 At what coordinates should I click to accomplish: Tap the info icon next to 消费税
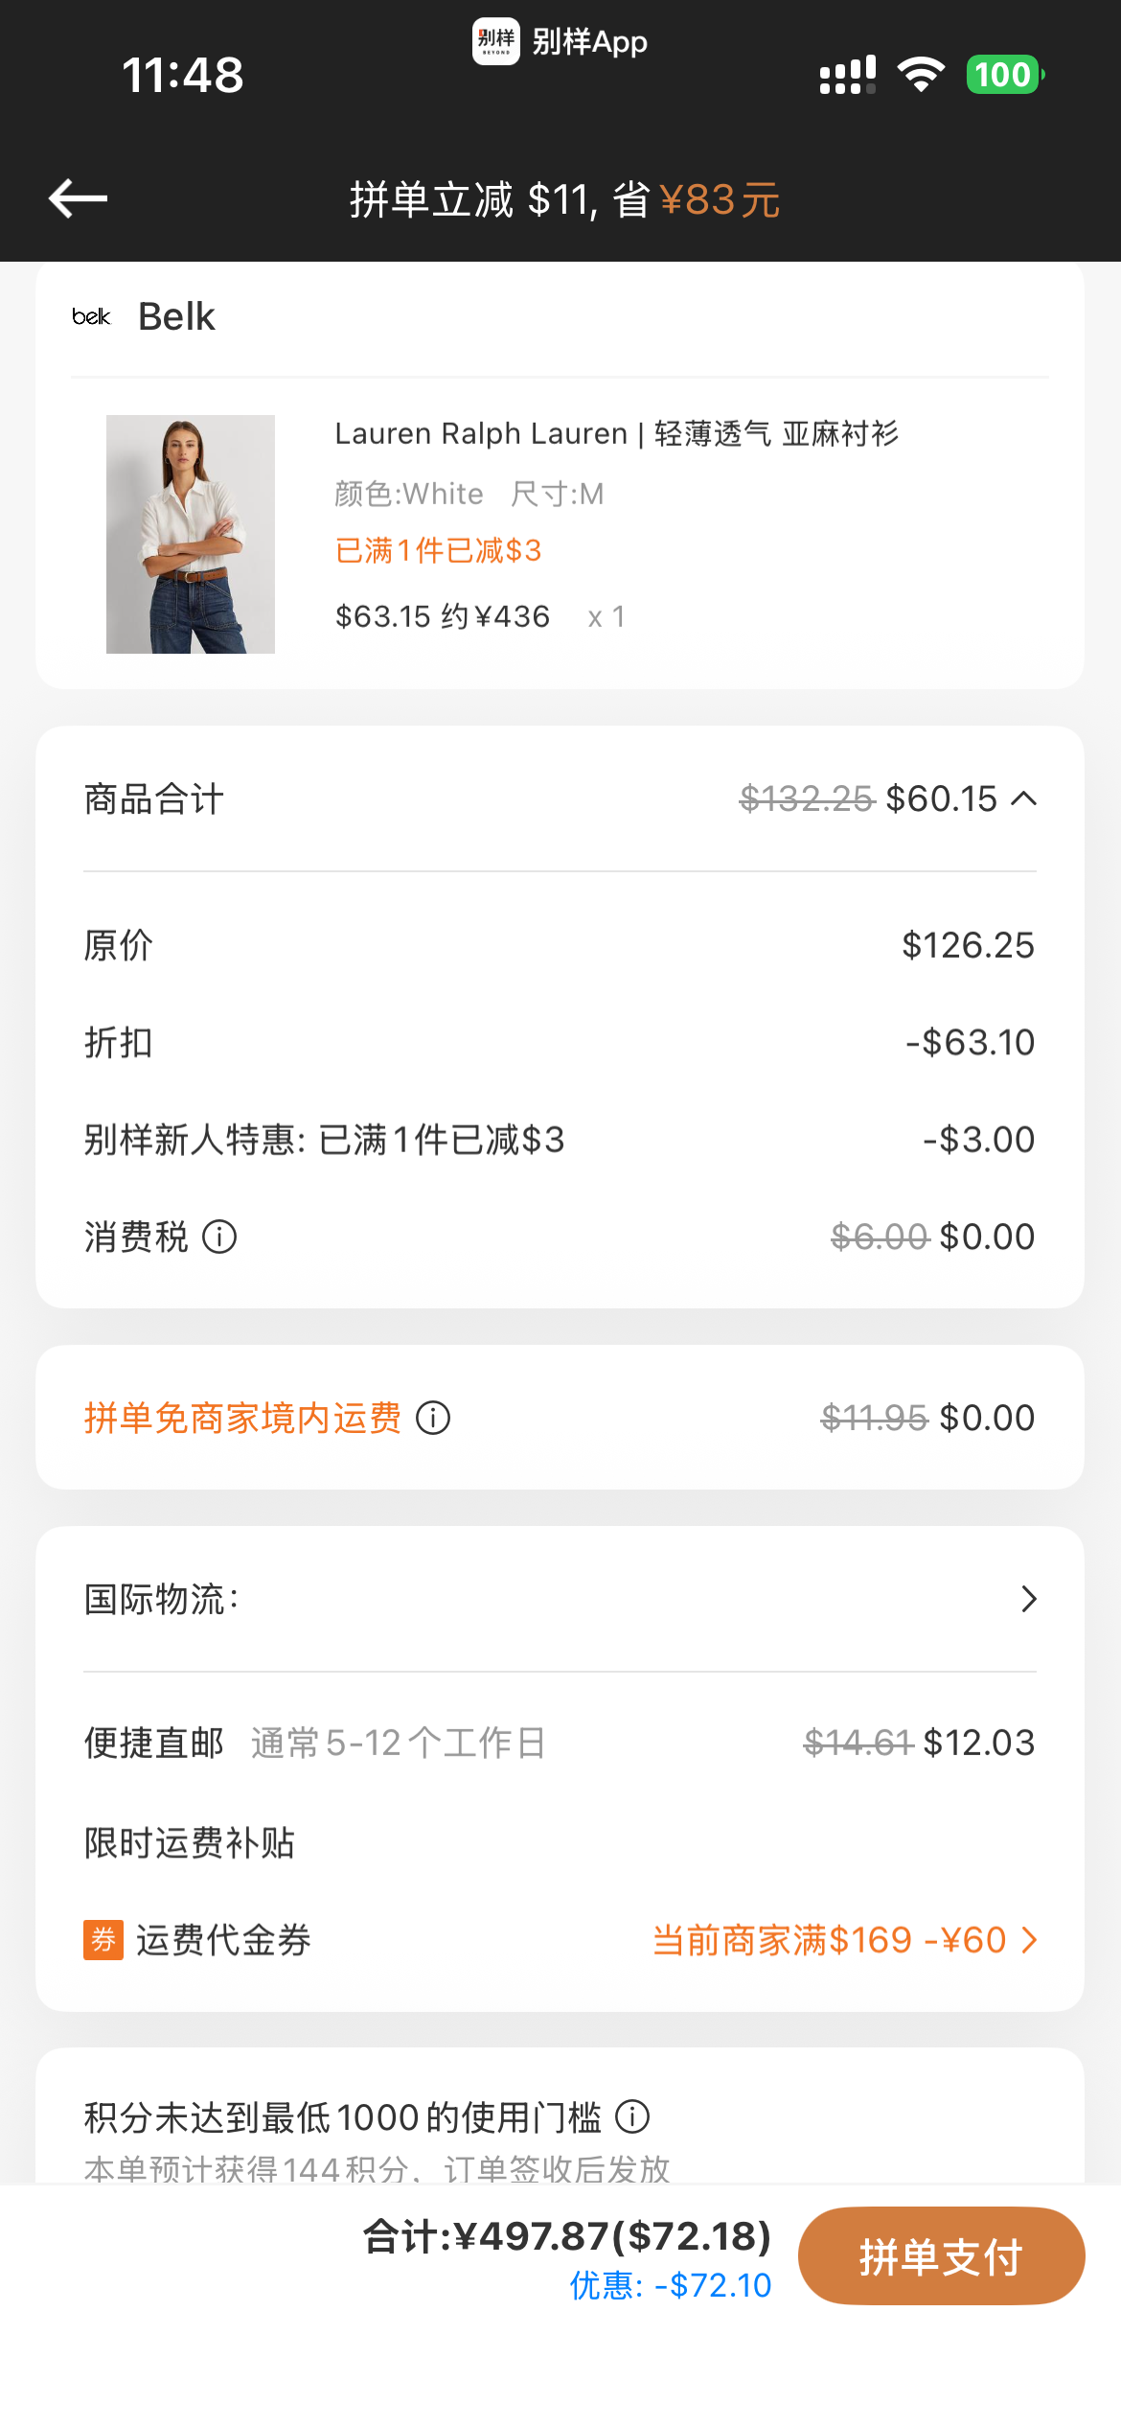tap(219, 1237)
